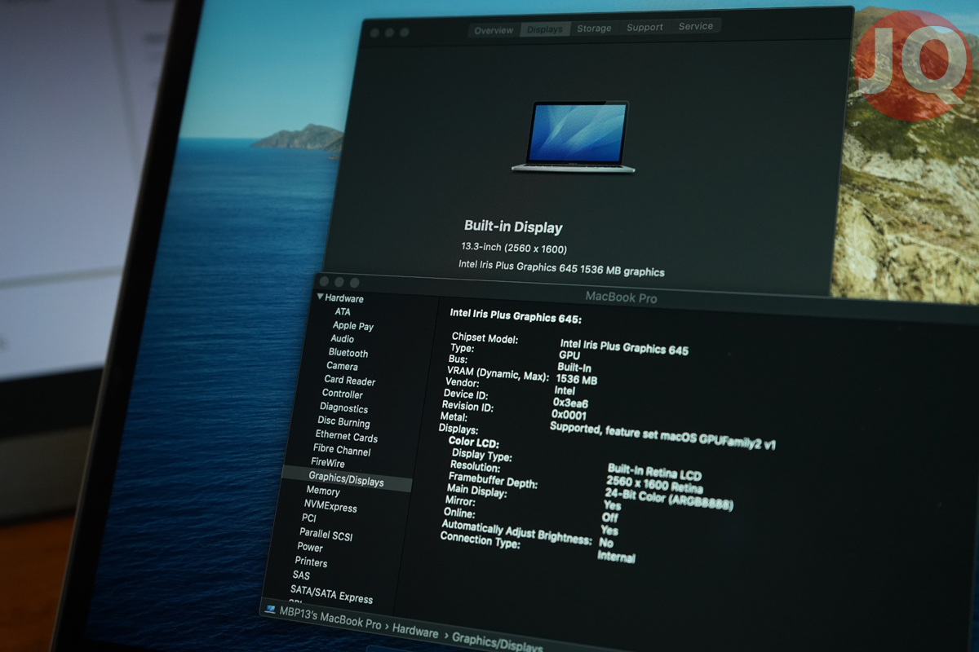979x652 pixels.
Task: Select Graphics/Displays in the sidebar
Action: (x=347, y=480)
